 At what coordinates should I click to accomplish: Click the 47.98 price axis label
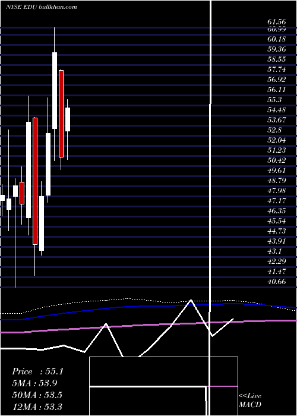coord(276,191)
